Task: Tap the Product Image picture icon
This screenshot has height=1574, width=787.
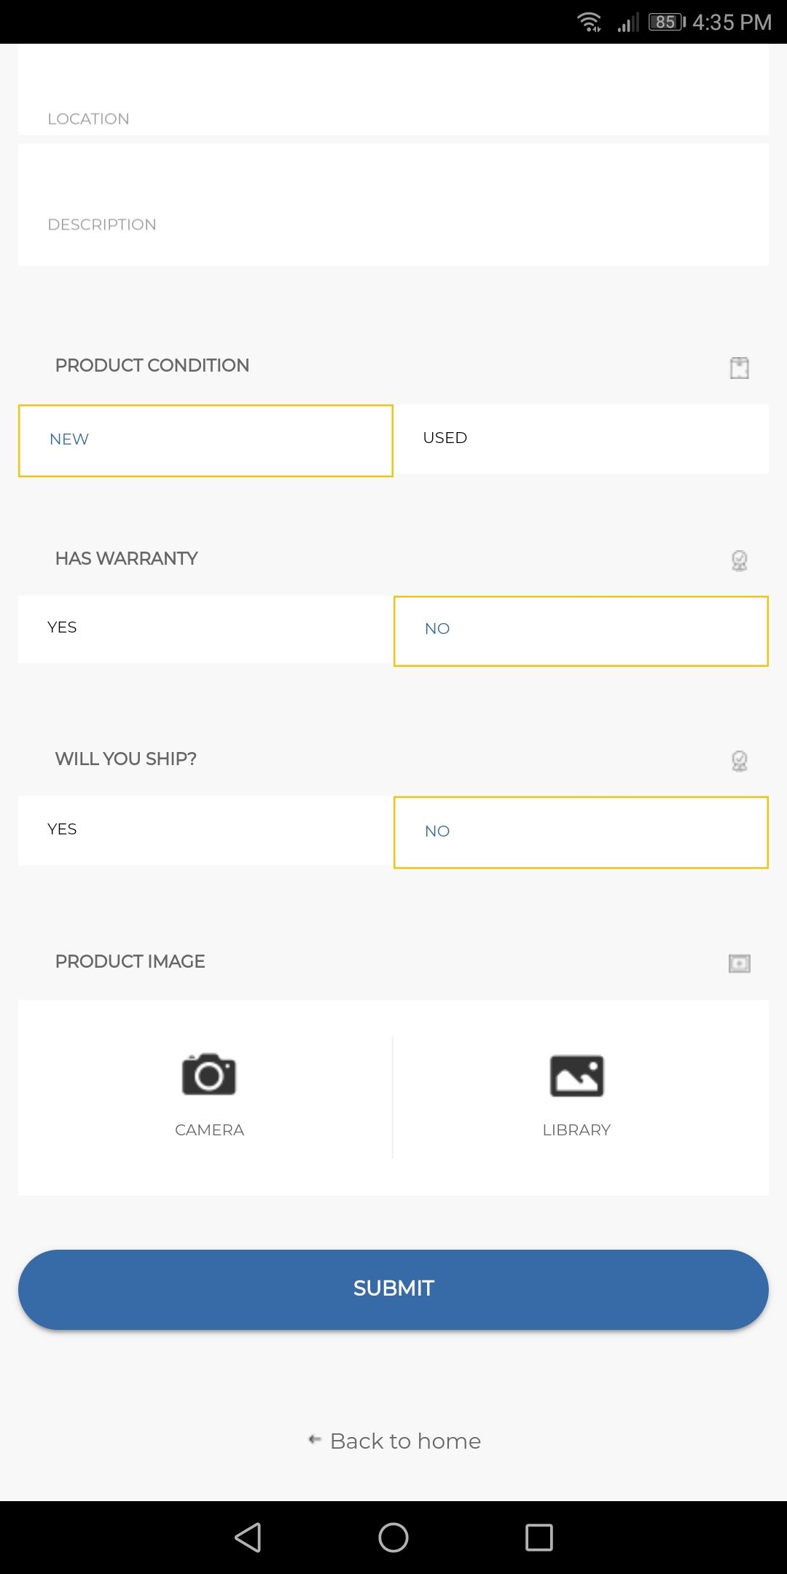Action: pos(739,963)
